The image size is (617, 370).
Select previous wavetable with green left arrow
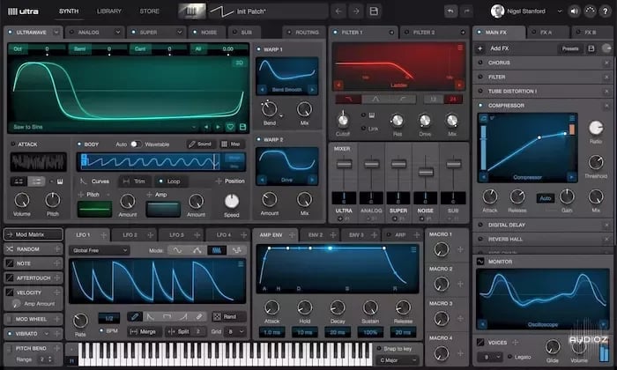tap(205, 127)
